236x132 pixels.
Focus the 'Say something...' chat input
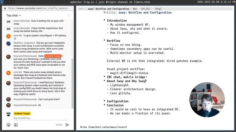(42, 118)
